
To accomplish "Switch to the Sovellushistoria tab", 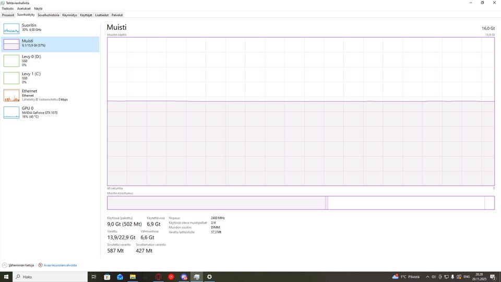I will pyautogui.click(x=48, y=15).
